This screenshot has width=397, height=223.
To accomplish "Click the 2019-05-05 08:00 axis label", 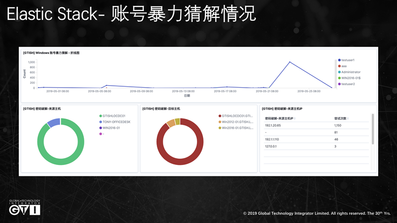I will (x=100, y=91).
